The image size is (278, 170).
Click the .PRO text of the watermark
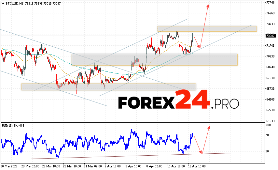(x=225, y=104)
